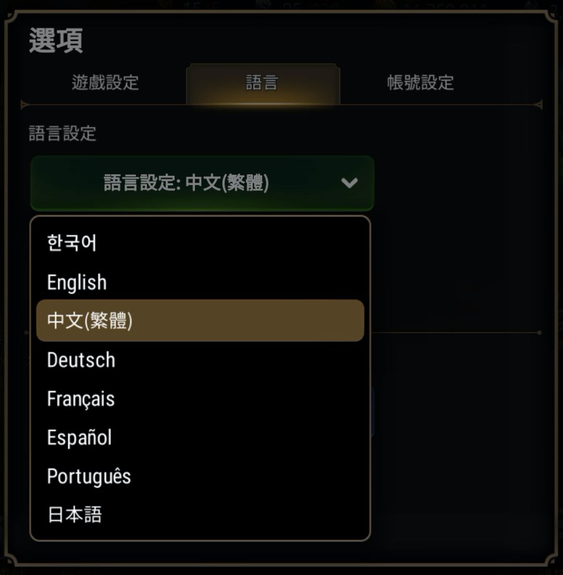Pick the highlighted 中文(繁體) option
This screenshot has height=575, width=563.
point(200,321)
